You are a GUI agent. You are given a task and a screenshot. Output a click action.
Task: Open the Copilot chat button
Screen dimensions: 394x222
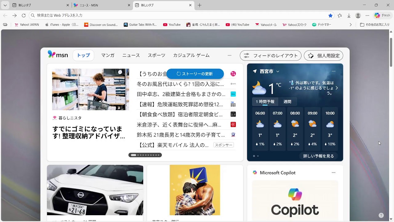click(382, 15)
